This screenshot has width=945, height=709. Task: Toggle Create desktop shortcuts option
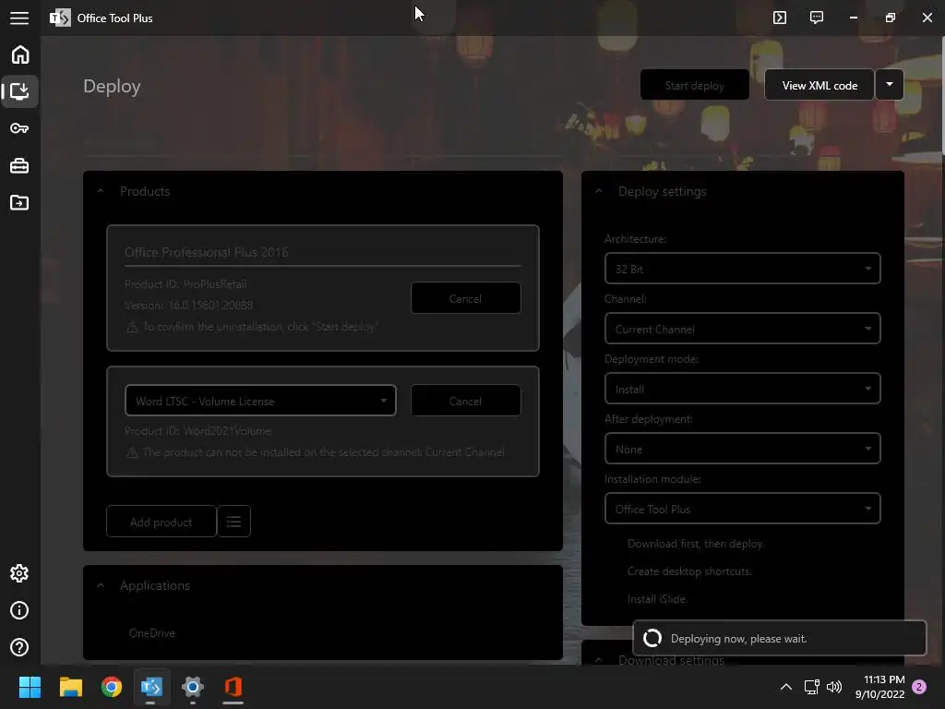coord(689,571)
